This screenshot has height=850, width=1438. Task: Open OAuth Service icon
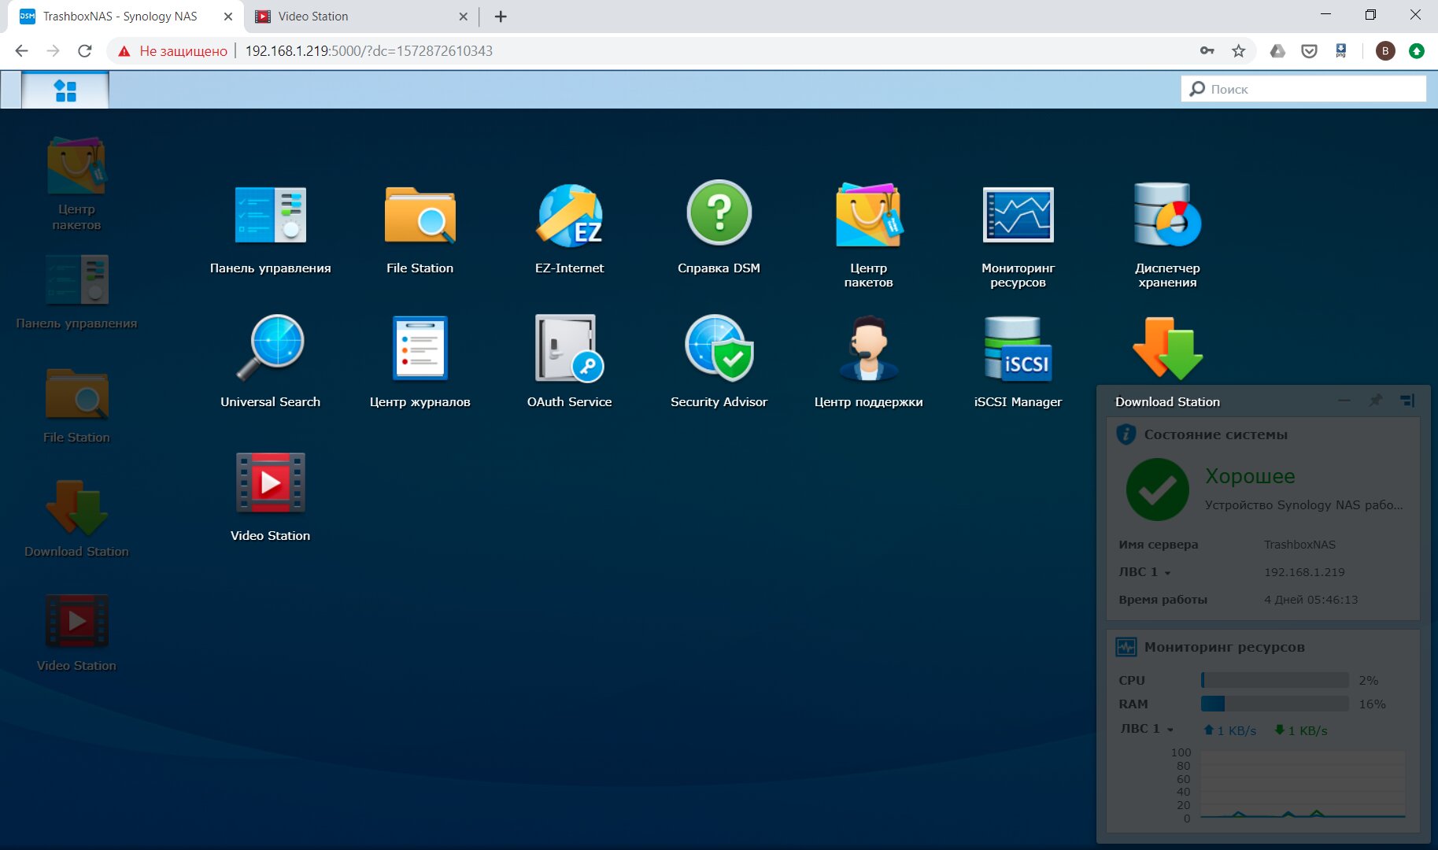pos(569,348)
